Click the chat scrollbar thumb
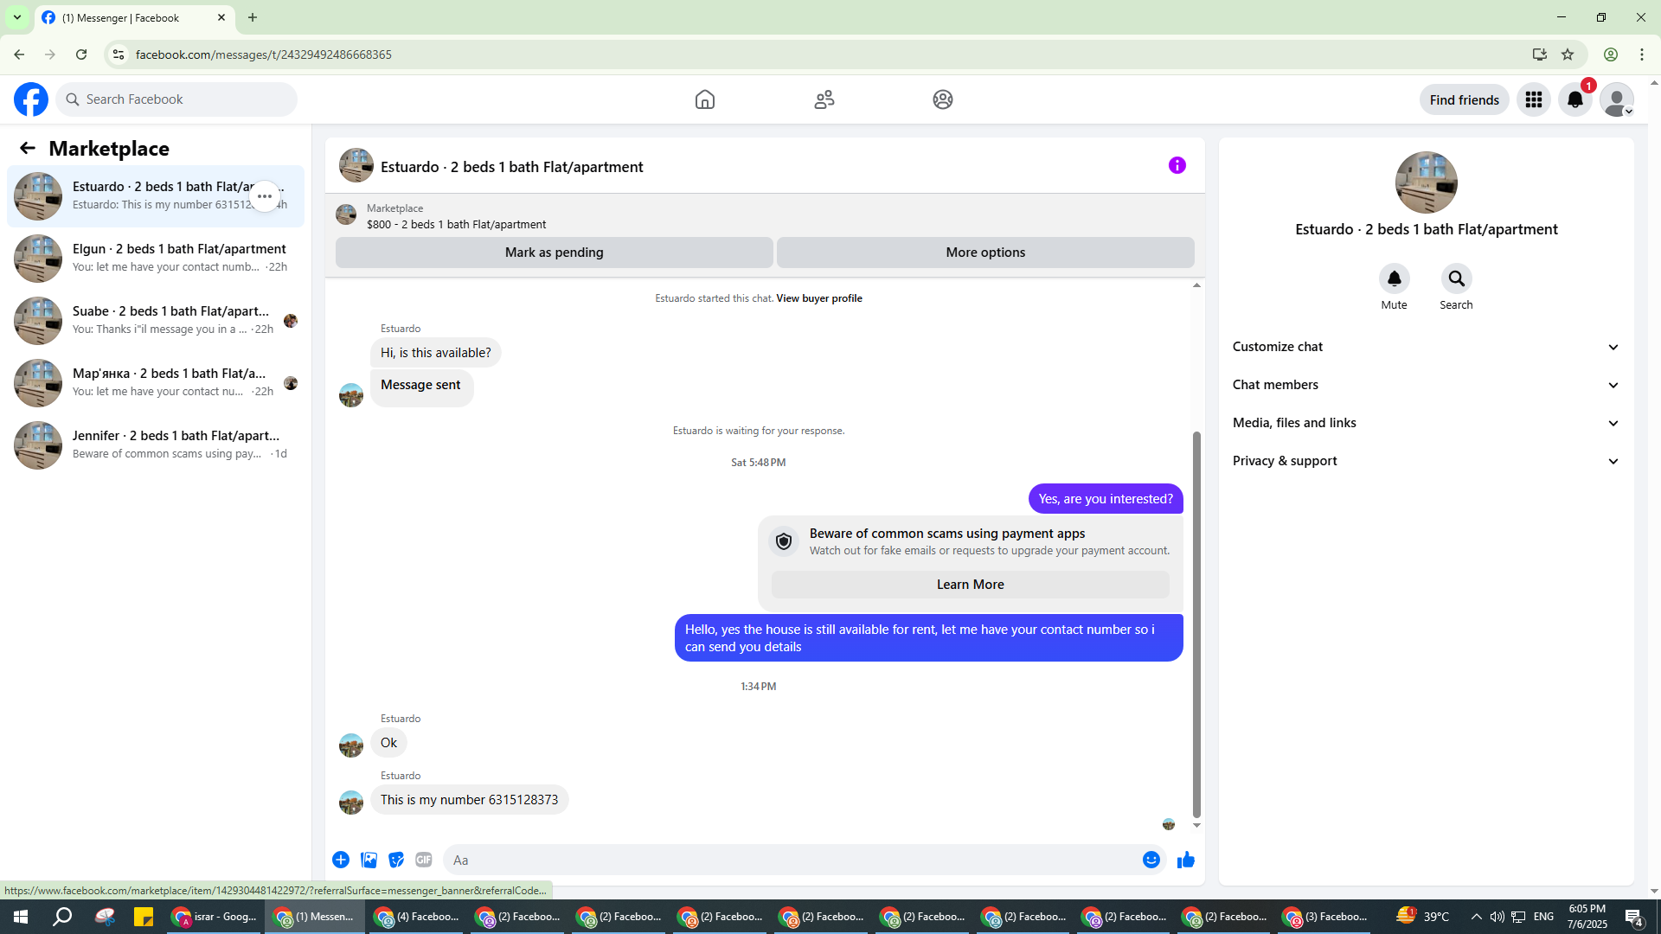1661x934 pixels. pos(1196,623)
